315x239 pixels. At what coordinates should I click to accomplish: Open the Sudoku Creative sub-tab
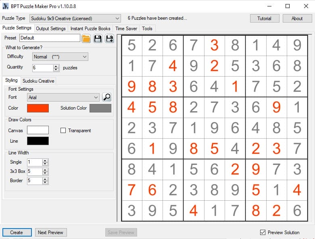click(38, 81)
